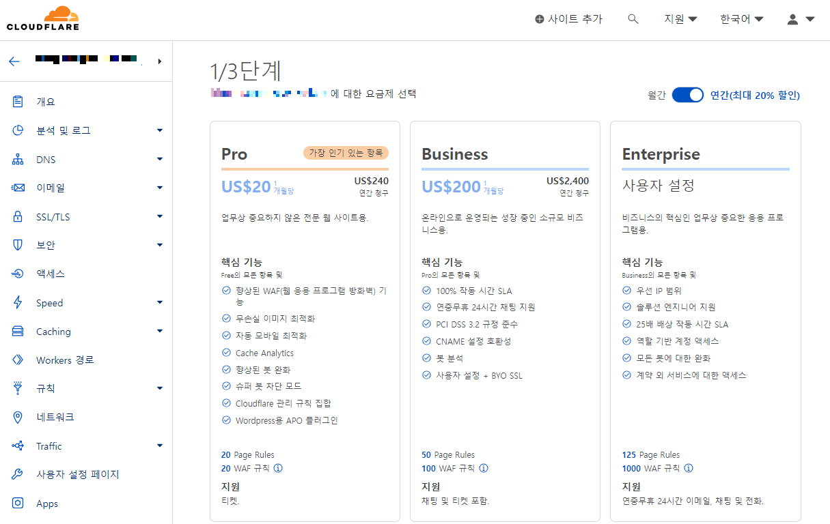Click the 개요 clipboard icon
This screenshot has height=524, width=830.
click(18, 102)
